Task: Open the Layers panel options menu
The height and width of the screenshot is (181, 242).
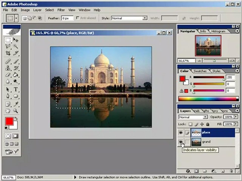Action: pyautogui.click(x=237, y=111)
